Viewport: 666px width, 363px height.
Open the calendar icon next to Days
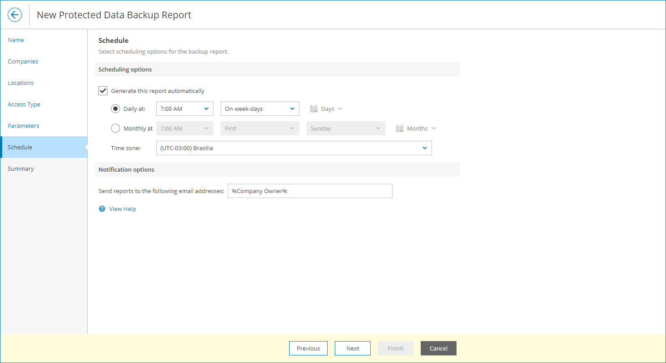pyautogui.click(x=313, y=108)
